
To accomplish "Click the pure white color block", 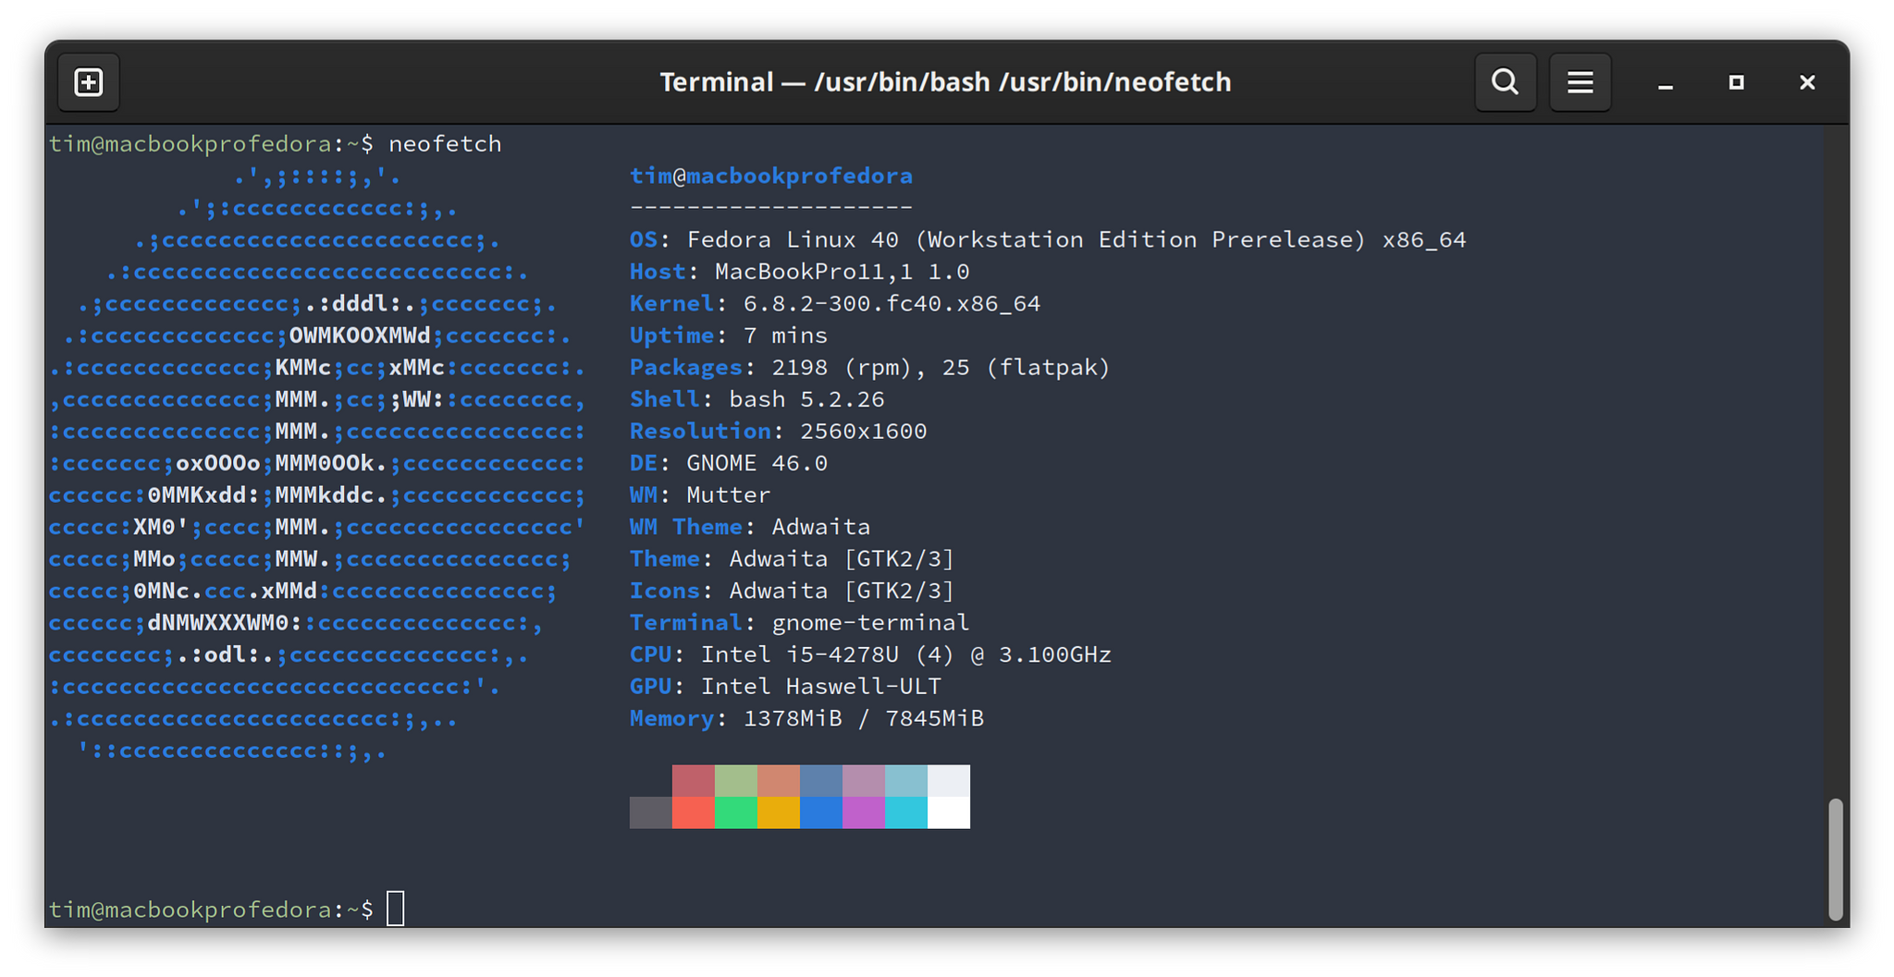I will pyautogui.click(x=949, y=813).
